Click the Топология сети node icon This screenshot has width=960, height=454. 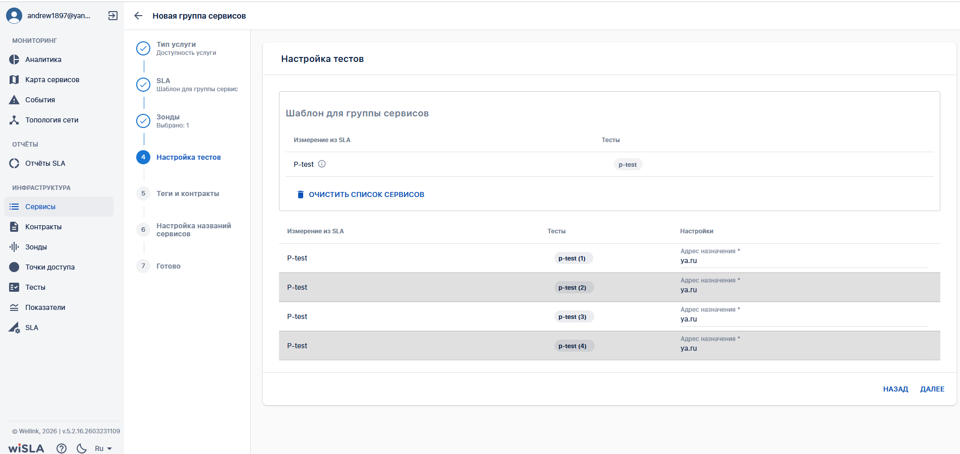click(x=14, y=120)
